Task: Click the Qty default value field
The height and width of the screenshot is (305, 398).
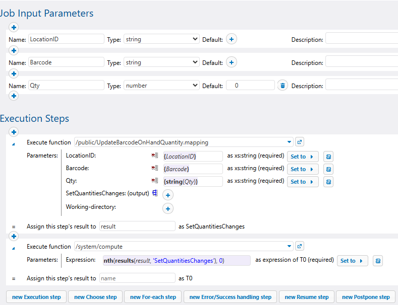Action: [250, 86]
